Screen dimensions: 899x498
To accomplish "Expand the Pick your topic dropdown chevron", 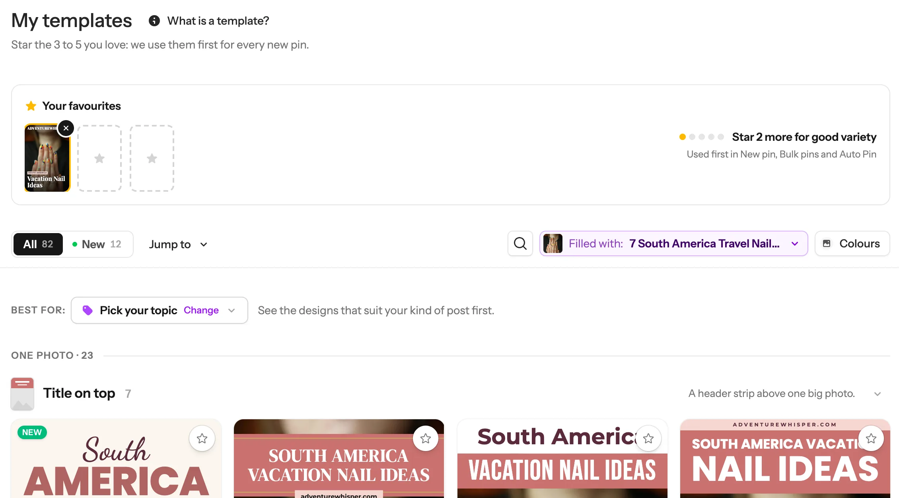I will pyautogui.click(x=232, y=310).
